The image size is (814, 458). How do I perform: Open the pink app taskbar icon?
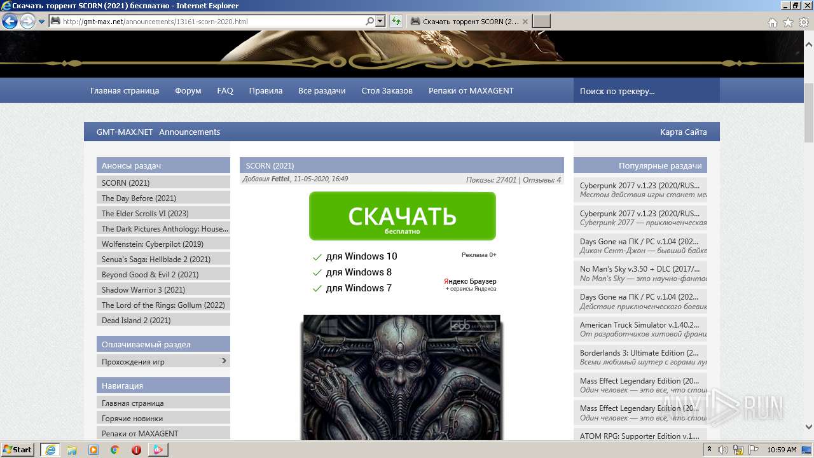pos(158,449)
